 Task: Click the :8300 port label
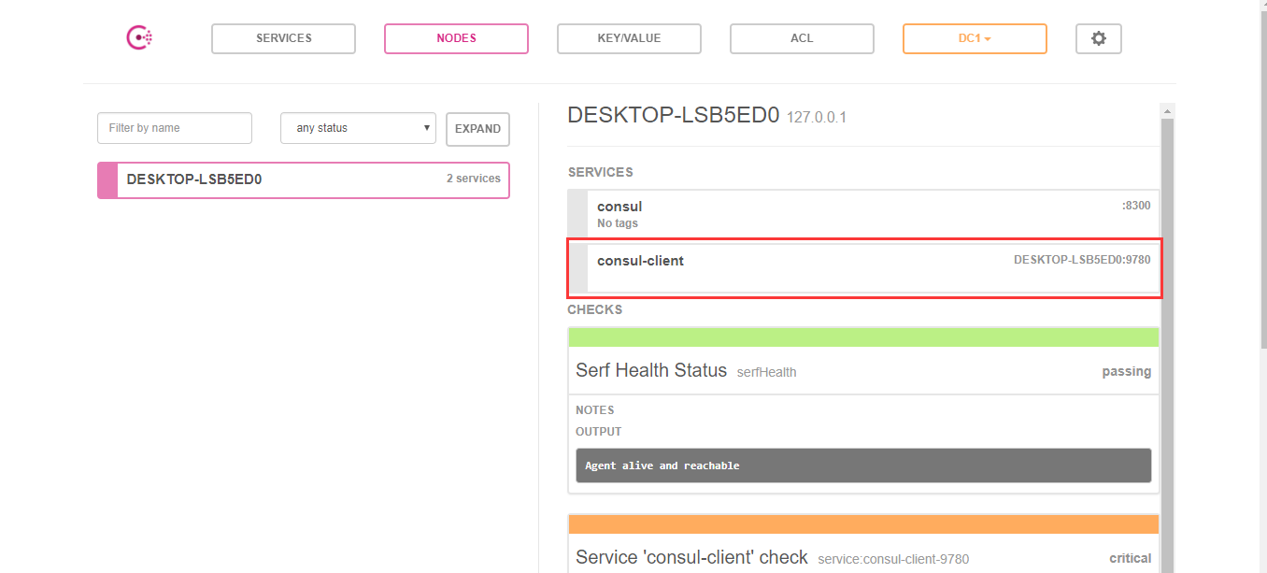1136,206
